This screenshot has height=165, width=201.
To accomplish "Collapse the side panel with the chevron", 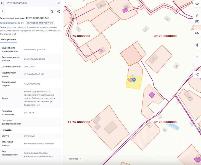I will pyautogui.click(x=66, y=2).
